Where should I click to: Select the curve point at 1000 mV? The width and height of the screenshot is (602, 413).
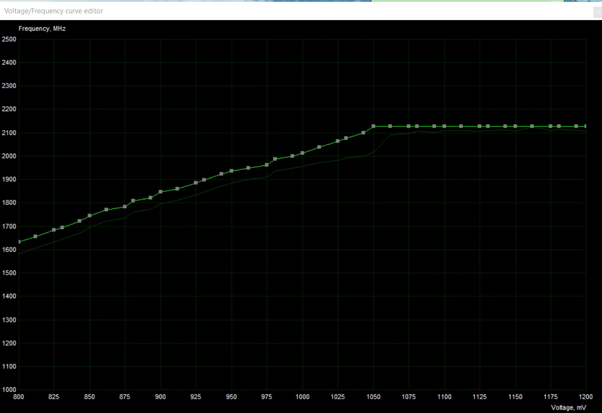(x=302, y=153)
